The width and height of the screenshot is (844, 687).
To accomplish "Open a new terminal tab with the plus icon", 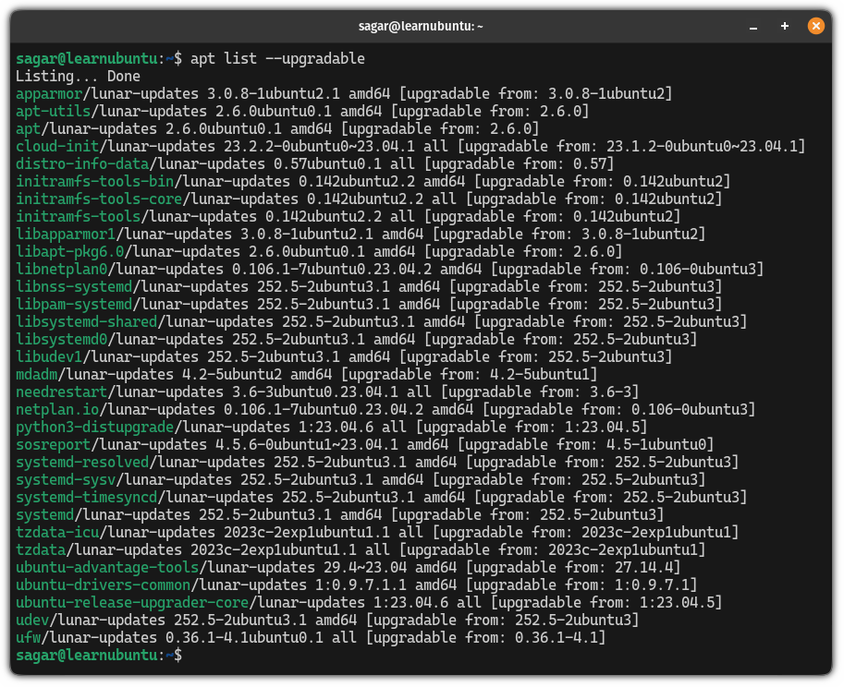I will click(783, 26).
